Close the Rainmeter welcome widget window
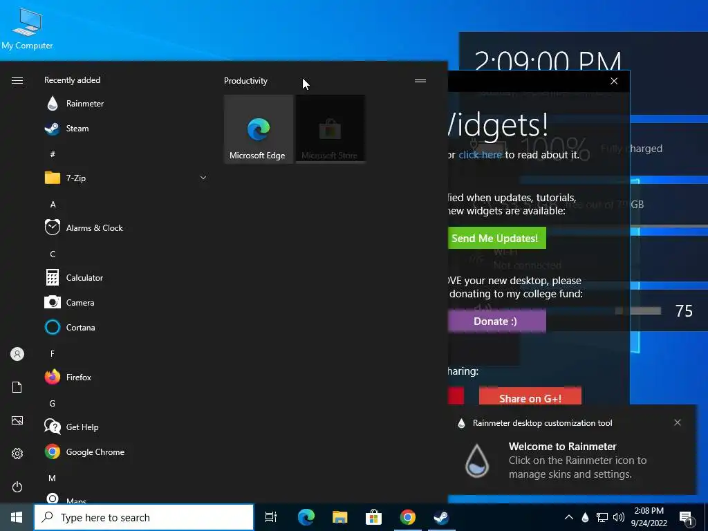 point(614,81)
